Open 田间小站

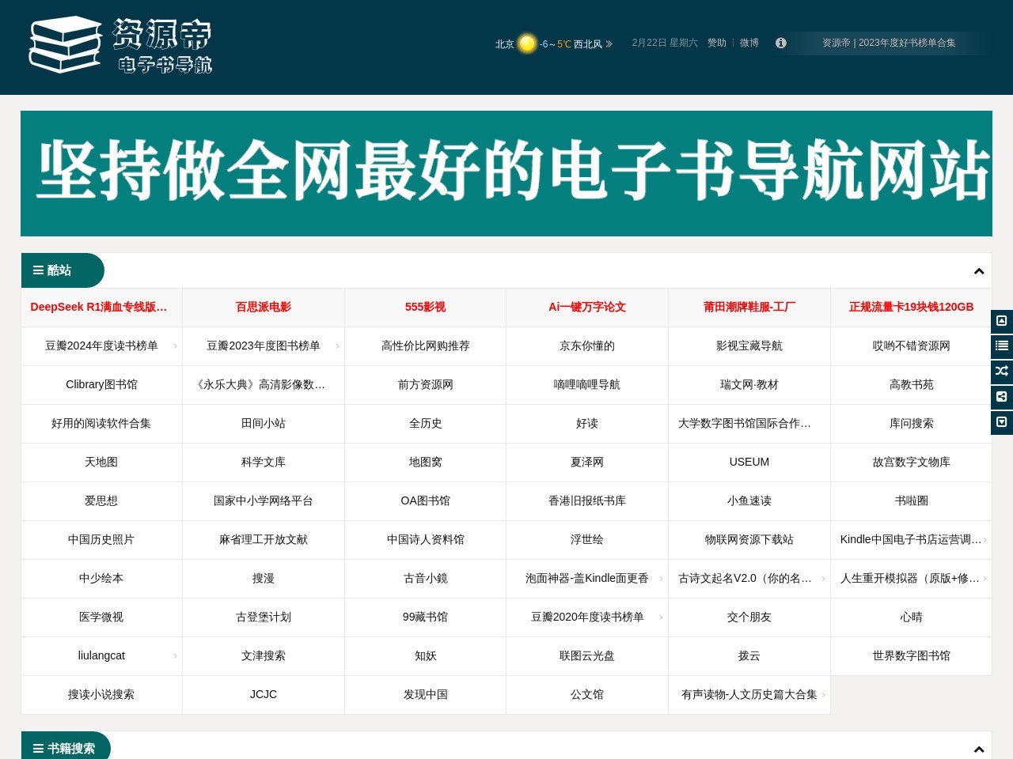coord(264,423)
